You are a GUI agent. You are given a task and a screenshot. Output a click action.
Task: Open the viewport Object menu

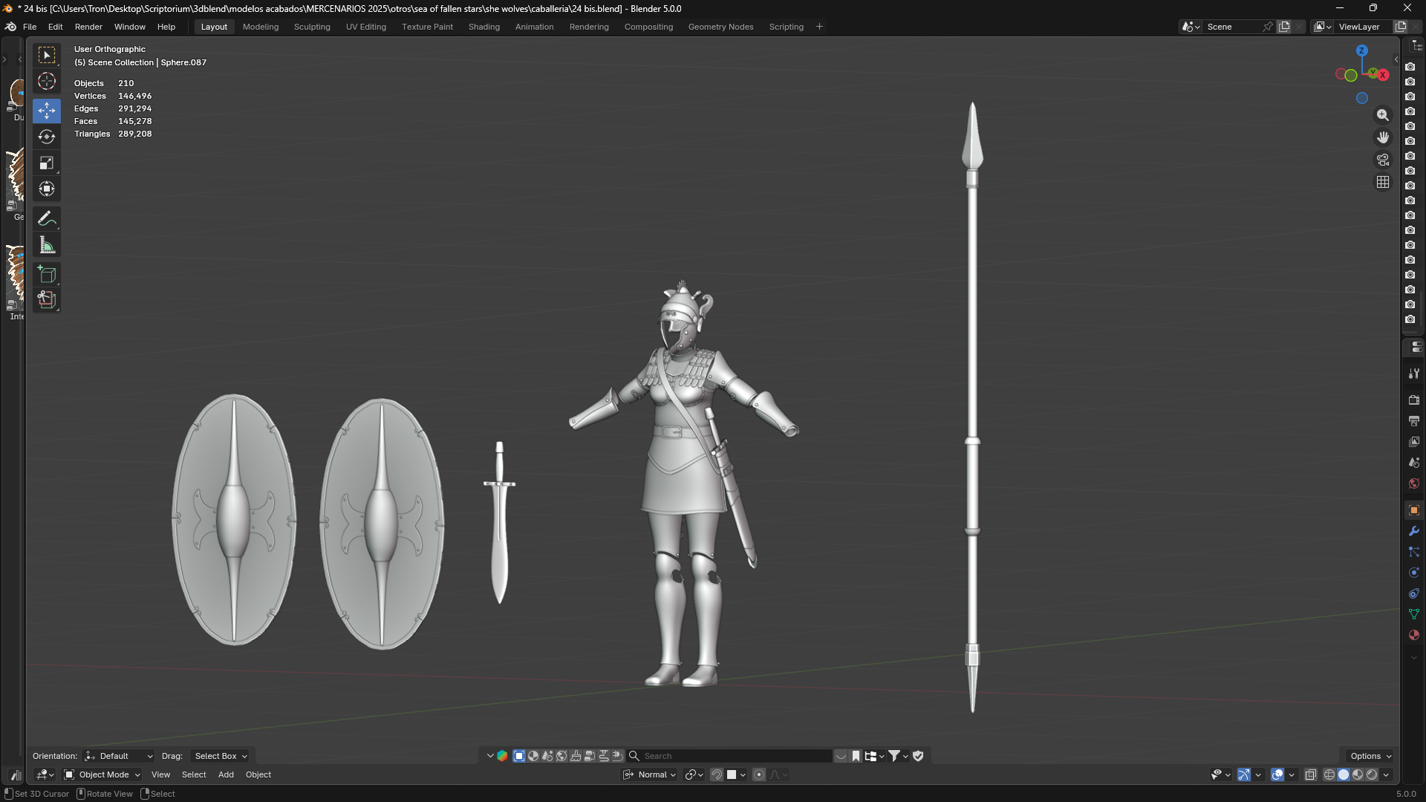click(x=258, y=775)
